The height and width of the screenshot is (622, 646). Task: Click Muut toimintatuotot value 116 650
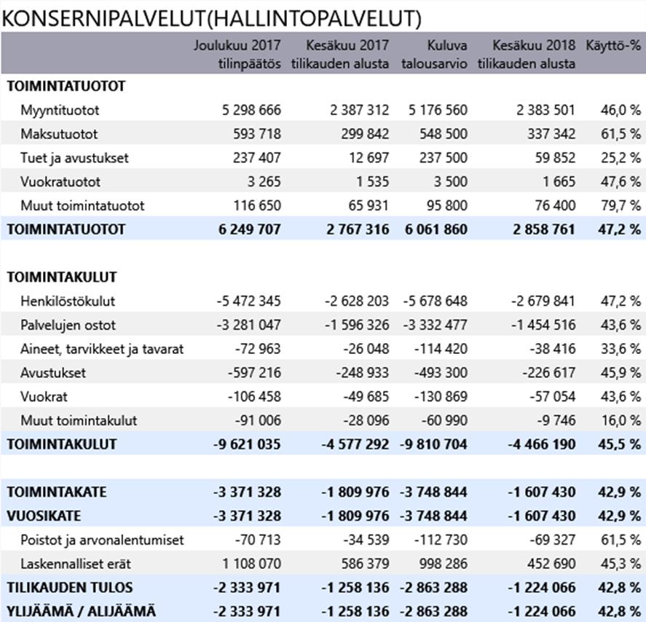257,205
